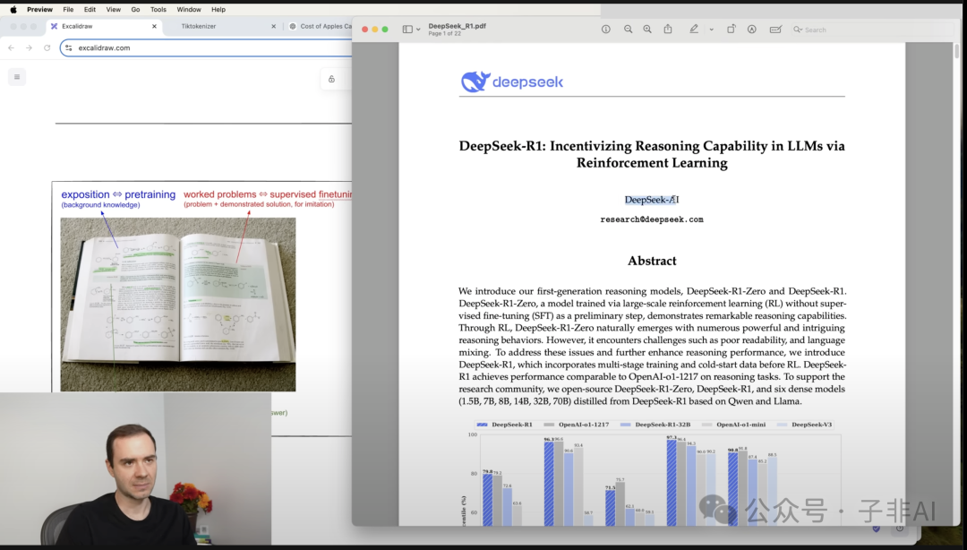The width and height of the screenshot is (967, 550).
Task: Click the OpenAI-o1-1217 chart legend entry
Action: (x=577, y=425)
